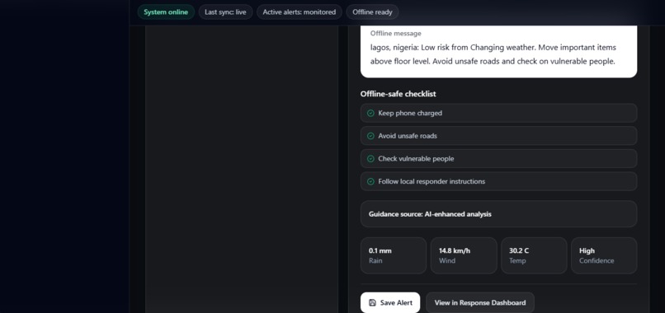Select Follow local responder instructions item
665x313 pixels.
498,181
